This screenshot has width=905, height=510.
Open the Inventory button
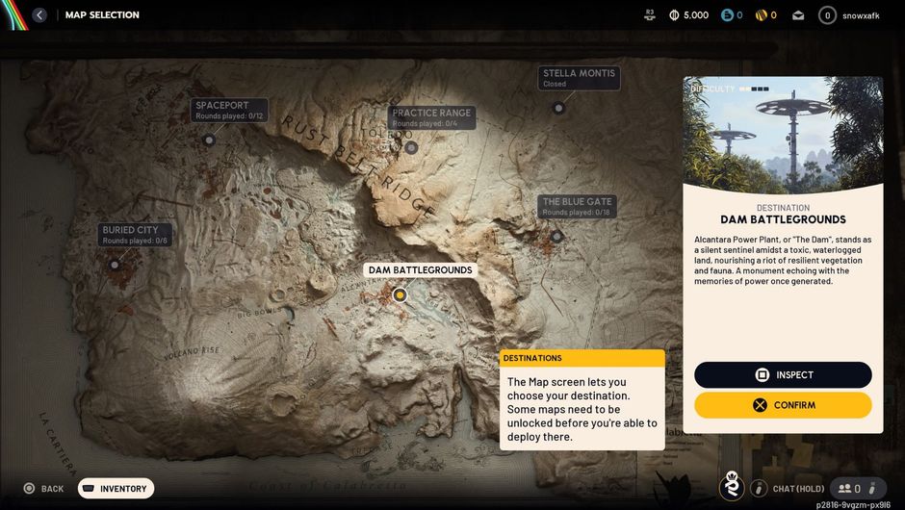(116, 489)
